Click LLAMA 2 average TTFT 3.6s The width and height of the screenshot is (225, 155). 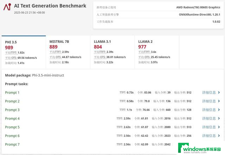point(147,52)
